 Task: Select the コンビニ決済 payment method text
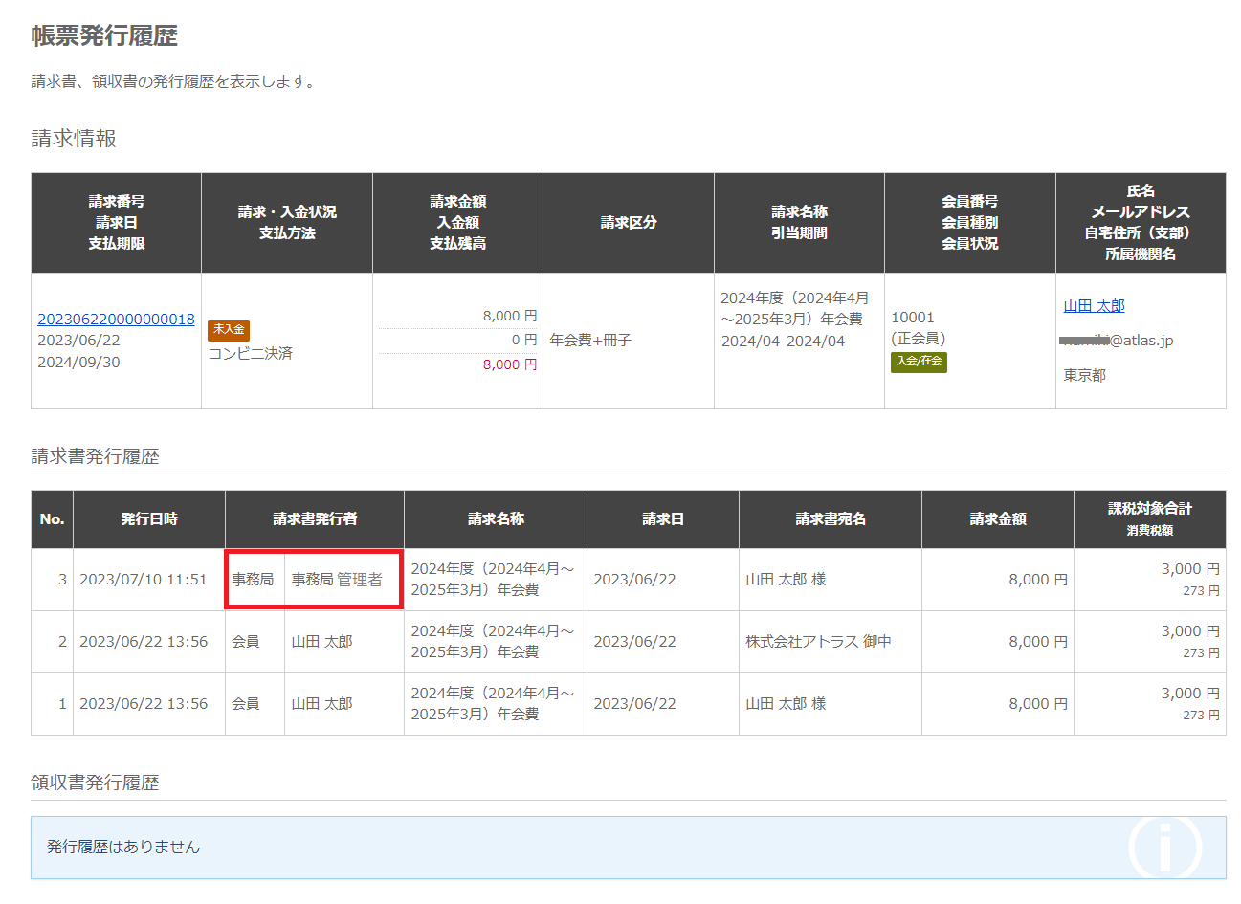click(x=251, y=354)
